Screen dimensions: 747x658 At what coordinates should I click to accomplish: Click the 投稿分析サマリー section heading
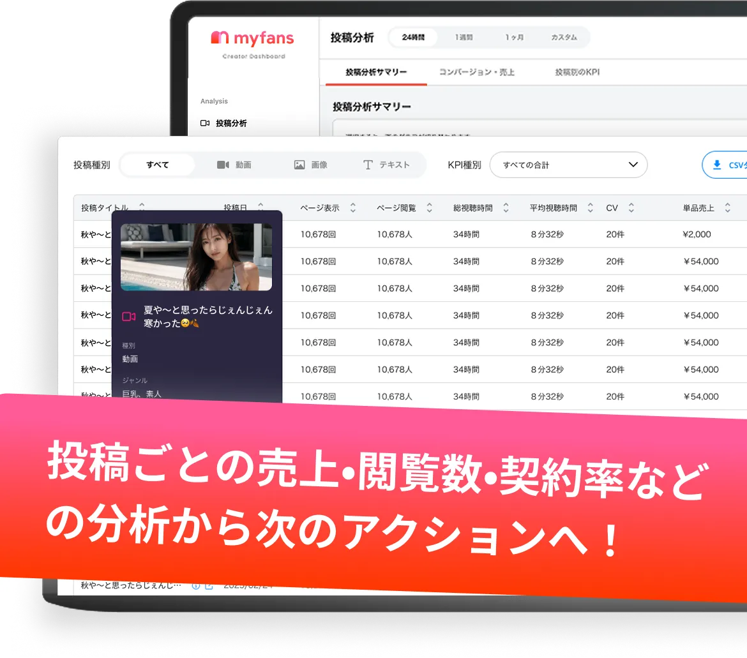tap(372, 107)
